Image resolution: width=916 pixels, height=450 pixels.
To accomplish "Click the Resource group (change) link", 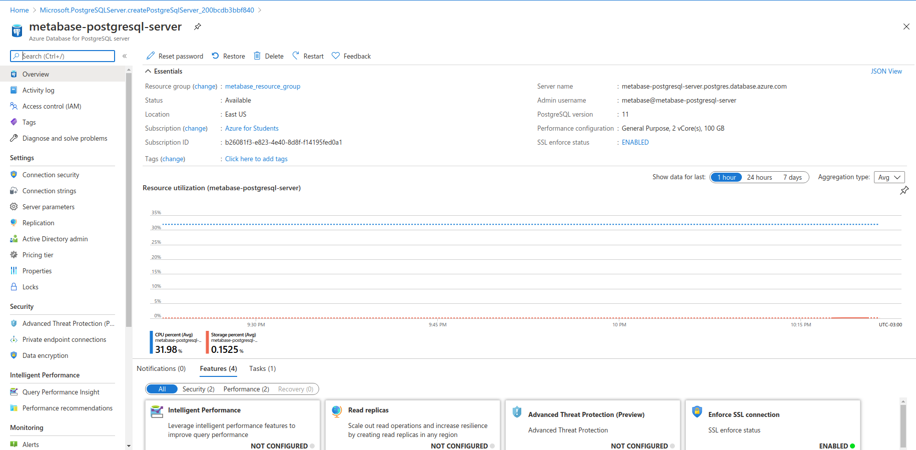I will (x=205, y=86).
